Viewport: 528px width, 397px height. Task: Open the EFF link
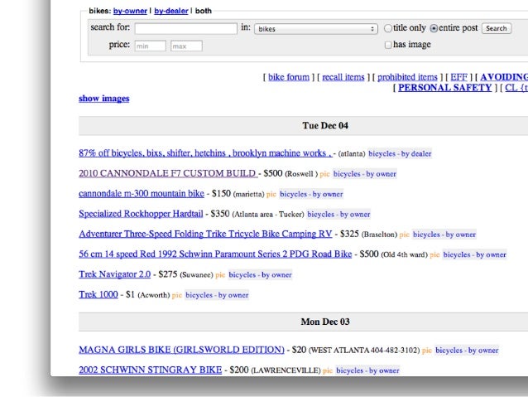(458, 77)
